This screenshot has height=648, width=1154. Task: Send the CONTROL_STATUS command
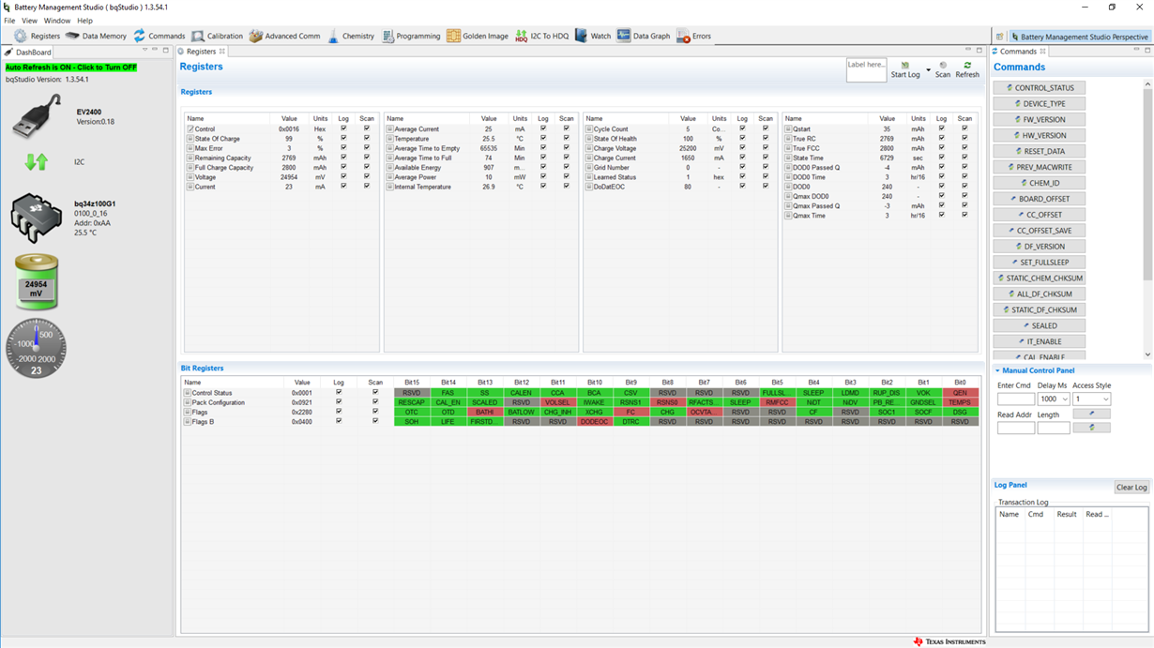[1040, 88]
